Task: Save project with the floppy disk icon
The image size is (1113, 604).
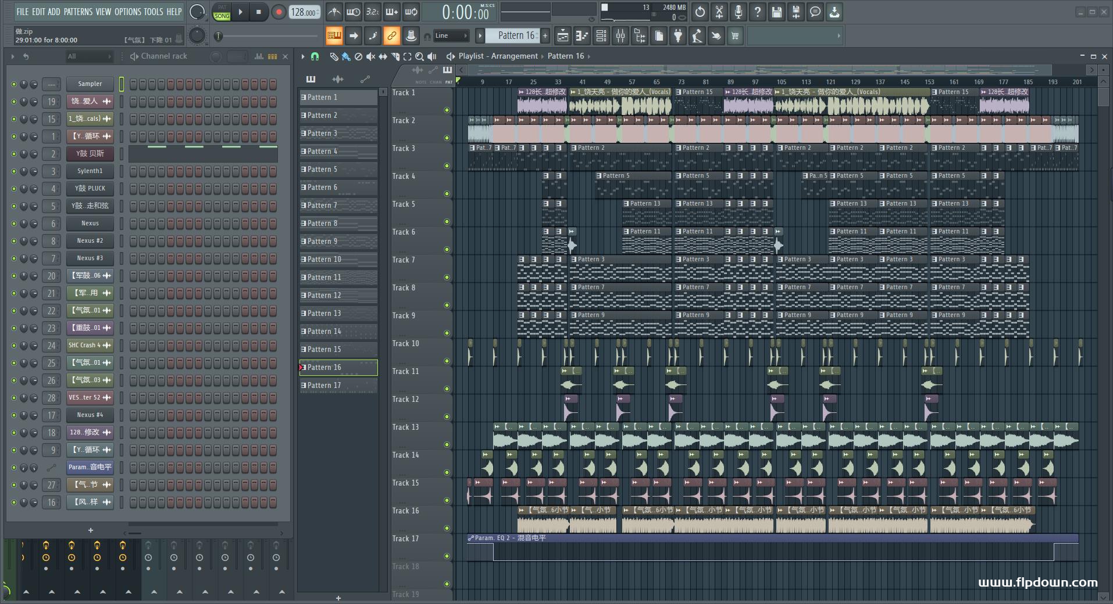Action: [777, 12]
